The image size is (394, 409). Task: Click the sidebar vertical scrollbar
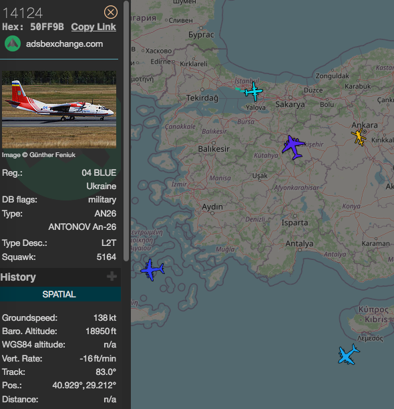(x=126, y=130)
